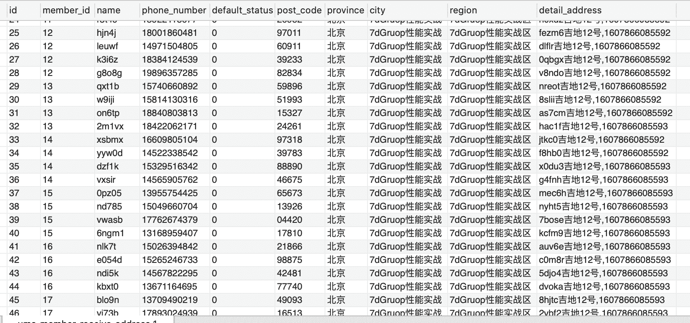The width and height of the screenshot is (690, 323).
Task: Select province cell in e054d row
Action: pos(336,260)
